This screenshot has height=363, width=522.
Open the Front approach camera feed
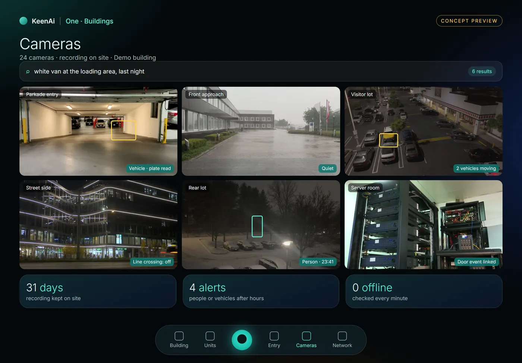[261, 131]
